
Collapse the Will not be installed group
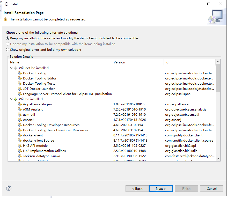pyautogui.click(x=11, y=68)
